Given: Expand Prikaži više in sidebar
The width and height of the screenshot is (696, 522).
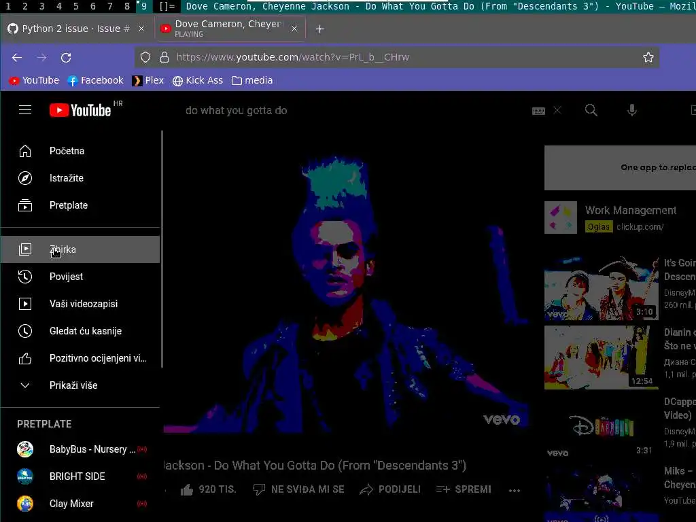Looking at the screenshot, I should click(80, 385).
